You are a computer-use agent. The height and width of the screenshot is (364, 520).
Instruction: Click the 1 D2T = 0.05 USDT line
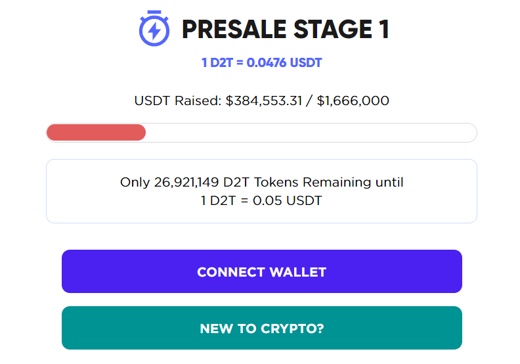click(262, 200)
